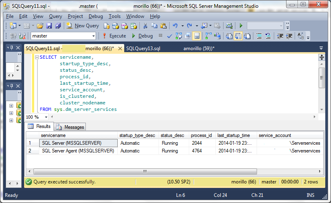Increase the indent of selected lines
The width and height of the screenshot is (331, 203).
(289, 36)
